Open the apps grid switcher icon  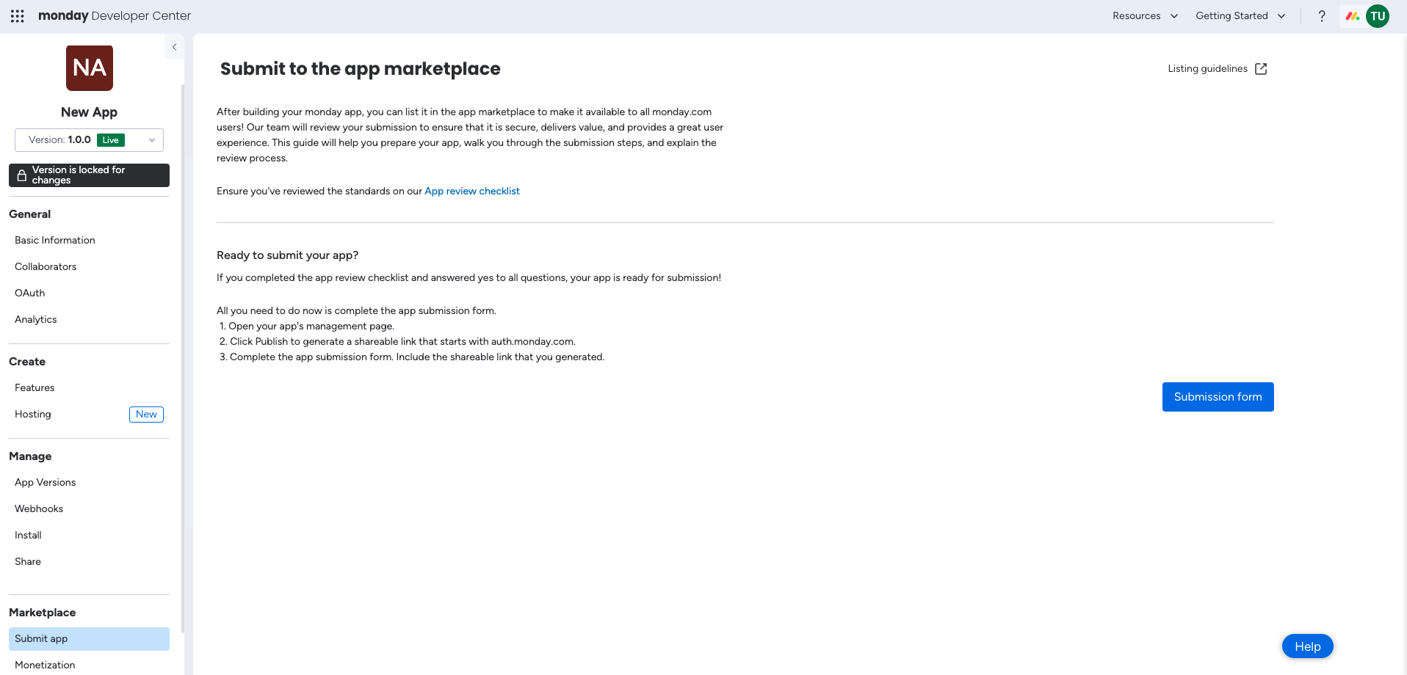pyautogui.click(x=18, y=16)
